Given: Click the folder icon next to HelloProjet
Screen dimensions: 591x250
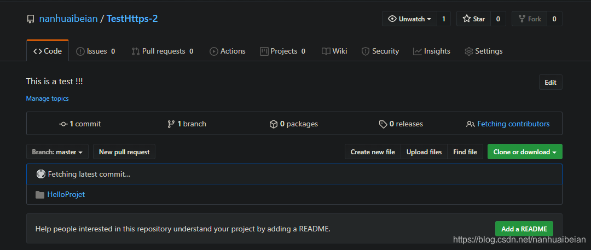Looking at the screenshot, I should (39, 195).
